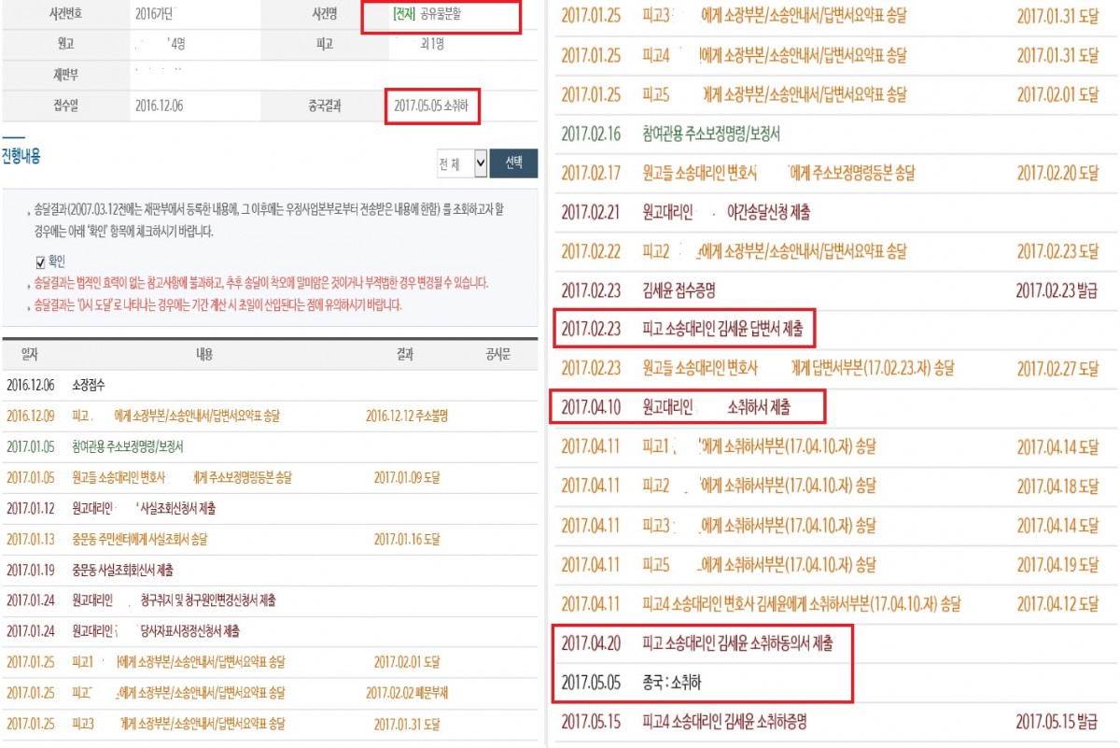1120x748 pixels.
Task: Click the 진행내용 section heading
Action: (21, 156)
